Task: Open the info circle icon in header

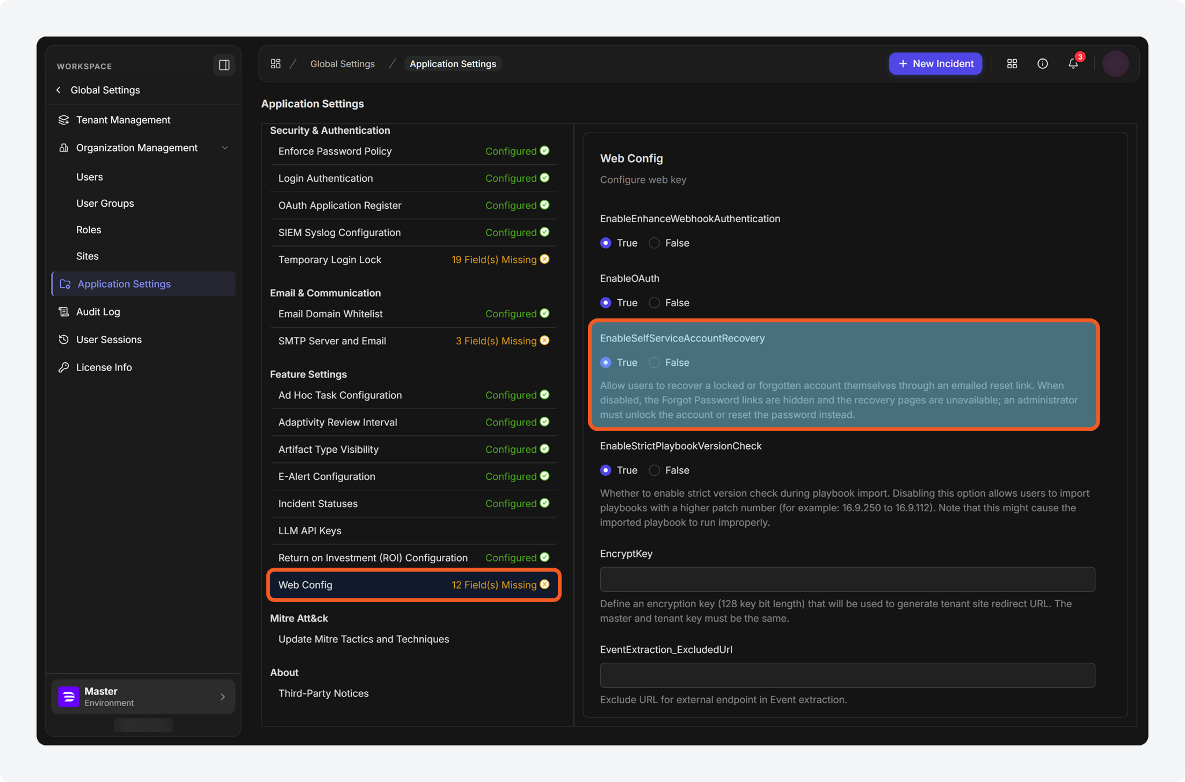Action: point(1043,64)
